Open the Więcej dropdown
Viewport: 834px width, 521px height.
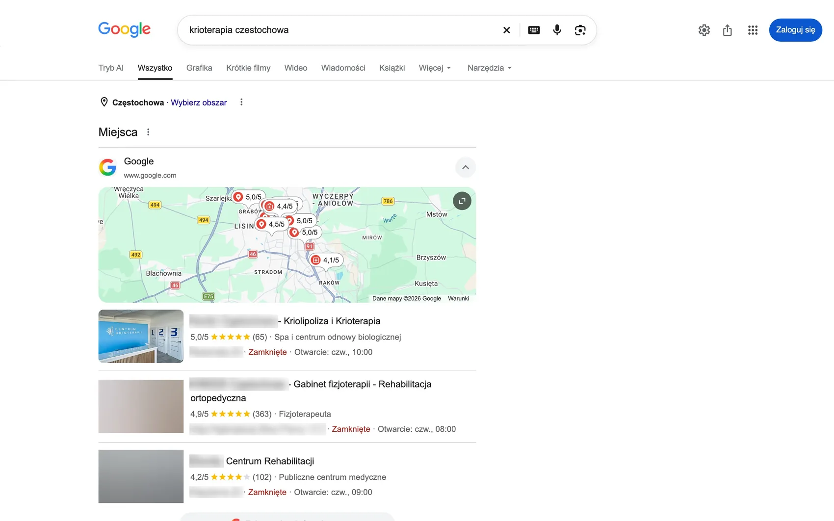point(435,68)
